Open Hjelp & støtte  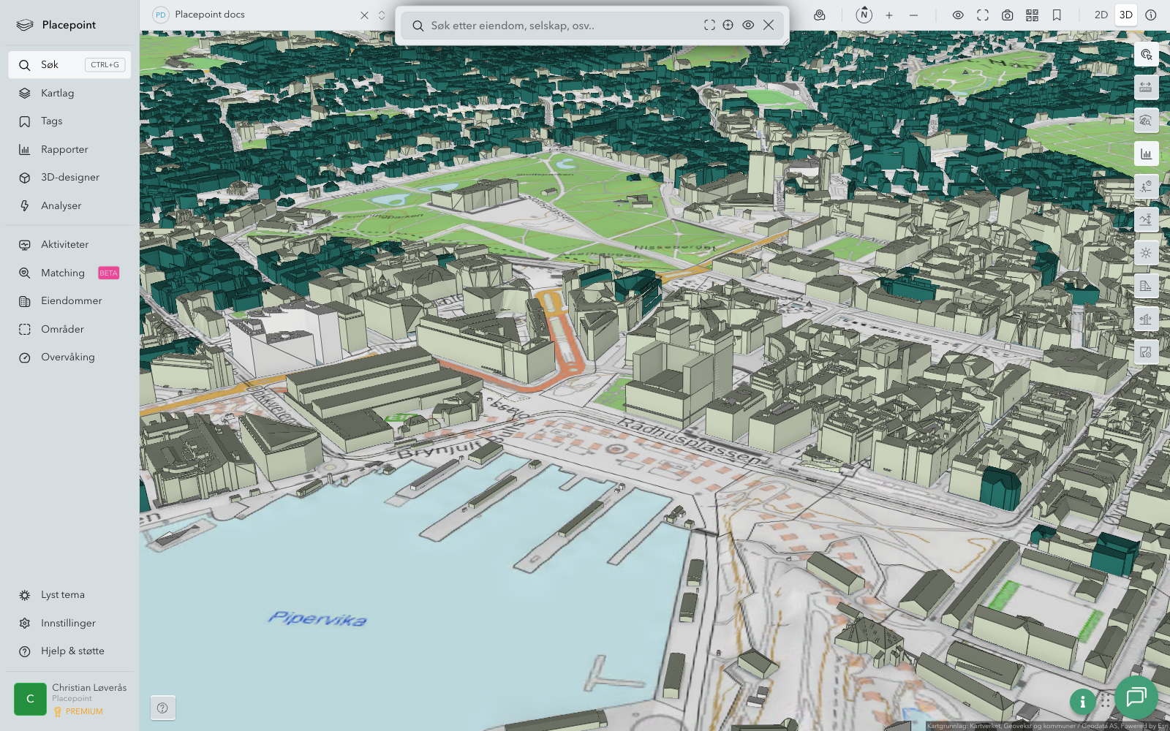coord(72,651)
